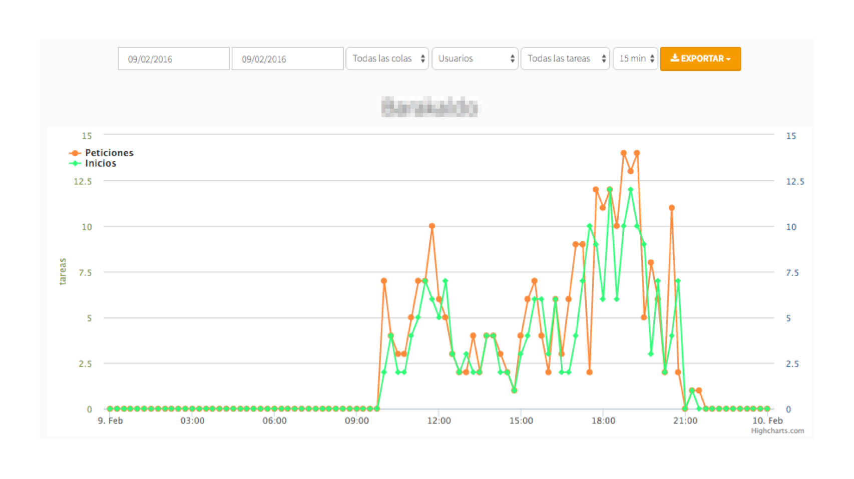Open the Todas las colas dropdown
The height and width of the screenshot is (479, 854).
[x=386, y=59]
